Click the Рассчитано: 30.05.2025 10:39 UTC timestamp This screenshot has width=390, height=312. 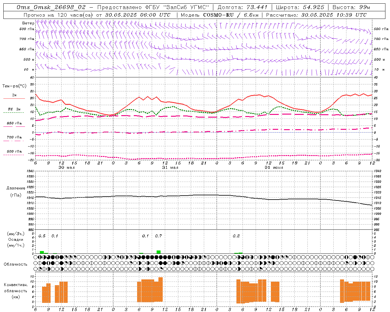316,15
